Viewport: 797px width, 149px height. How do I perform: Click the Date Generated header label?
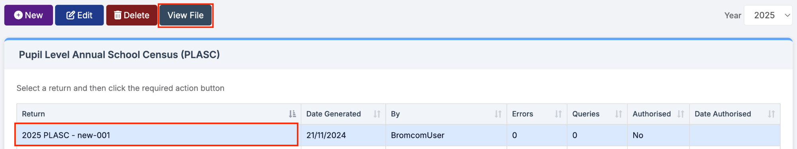coord(334,114)
